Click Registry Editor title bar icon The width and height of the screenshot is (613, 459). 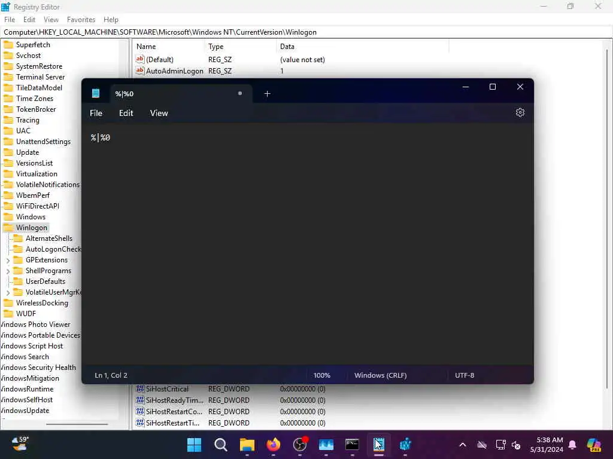tap(5, 7)
